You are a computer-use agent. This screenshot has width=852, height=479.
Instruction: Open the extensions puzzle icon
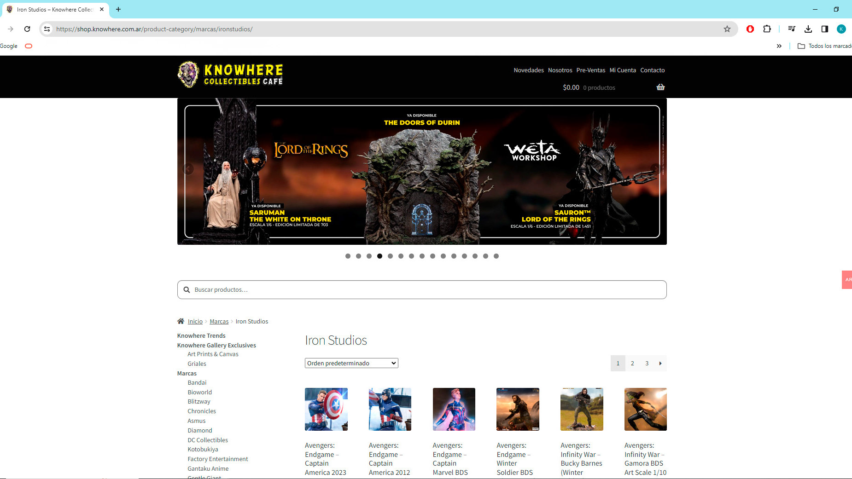[x=767, y=29]
